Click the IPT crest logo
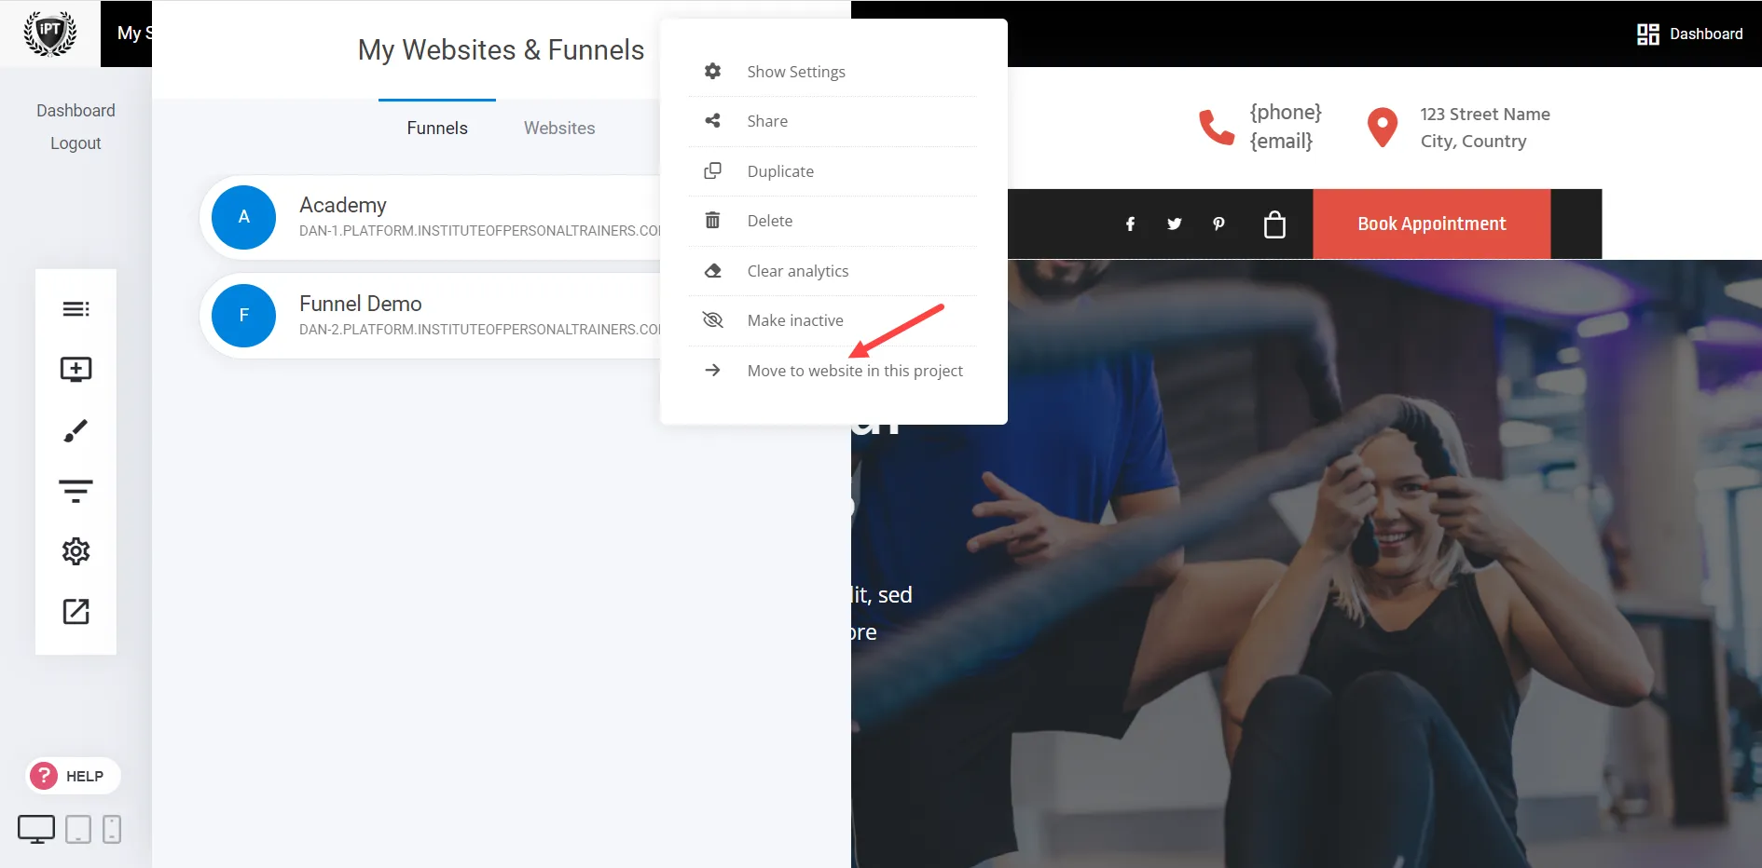This screenshot has height=868, width=1762. 49,34
